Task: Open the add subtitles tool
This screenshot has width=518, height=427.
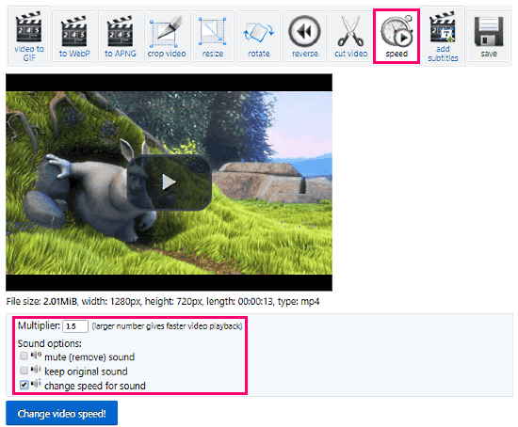Action: pyautogui.click(x=443, y=36)
